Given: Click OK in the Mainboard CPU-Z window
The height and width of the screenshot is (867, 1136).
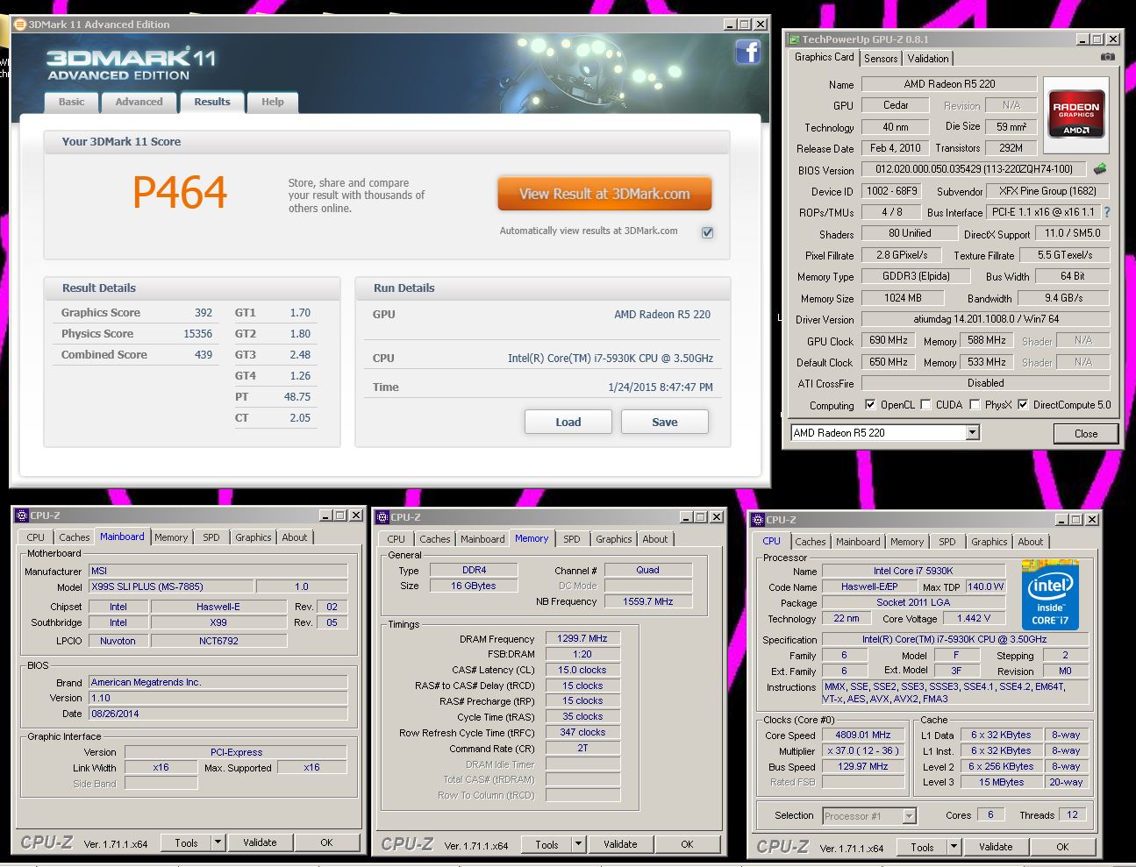Looking at the screenshot, I should point(326,842).
